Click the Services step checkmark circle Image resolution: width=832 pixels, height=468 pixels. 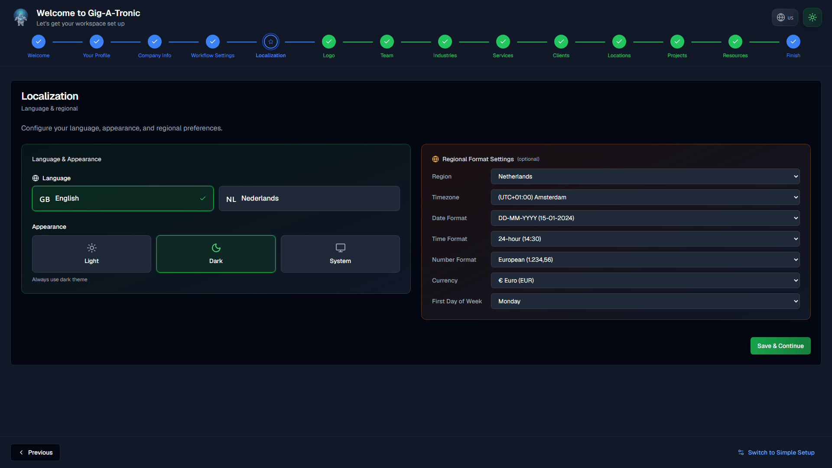(x=503, y=42)
